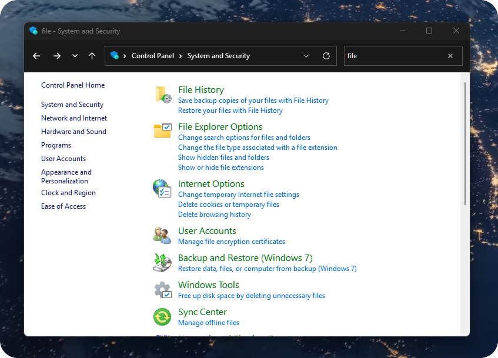498x358 pixels.
Task: Expand the chevron after Control Panel breadcrumb
Action: [x=181, y=56]
